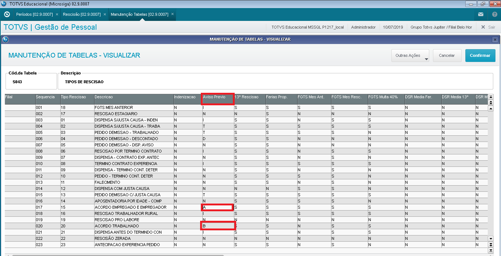Click the Cancelar button
The width and height of the screenshot is (501, 256).
[447, 56]
